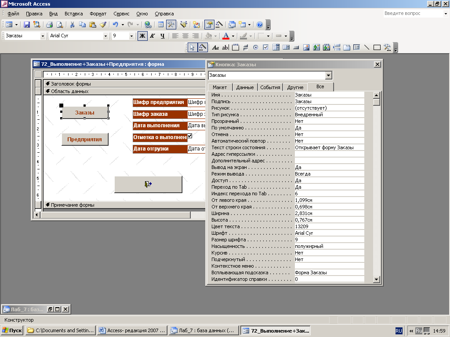
Task: Open Print Preview from the toolbar
Action: [60, 25]
